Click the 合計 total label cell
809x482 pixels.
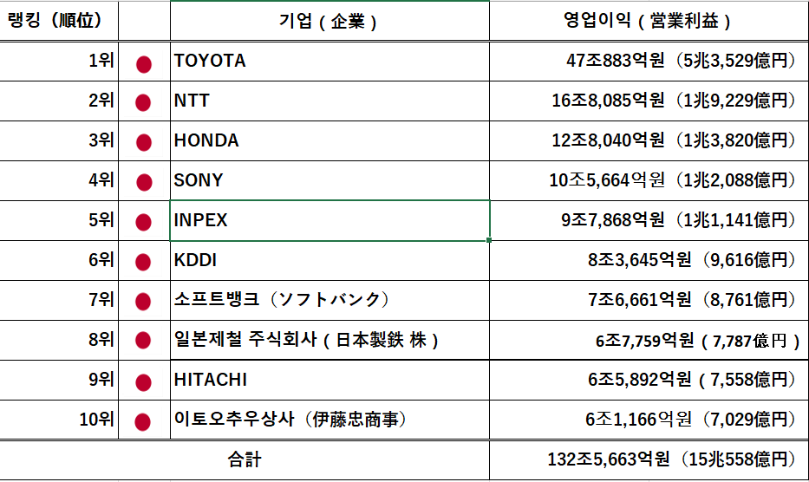click(245, 459)
